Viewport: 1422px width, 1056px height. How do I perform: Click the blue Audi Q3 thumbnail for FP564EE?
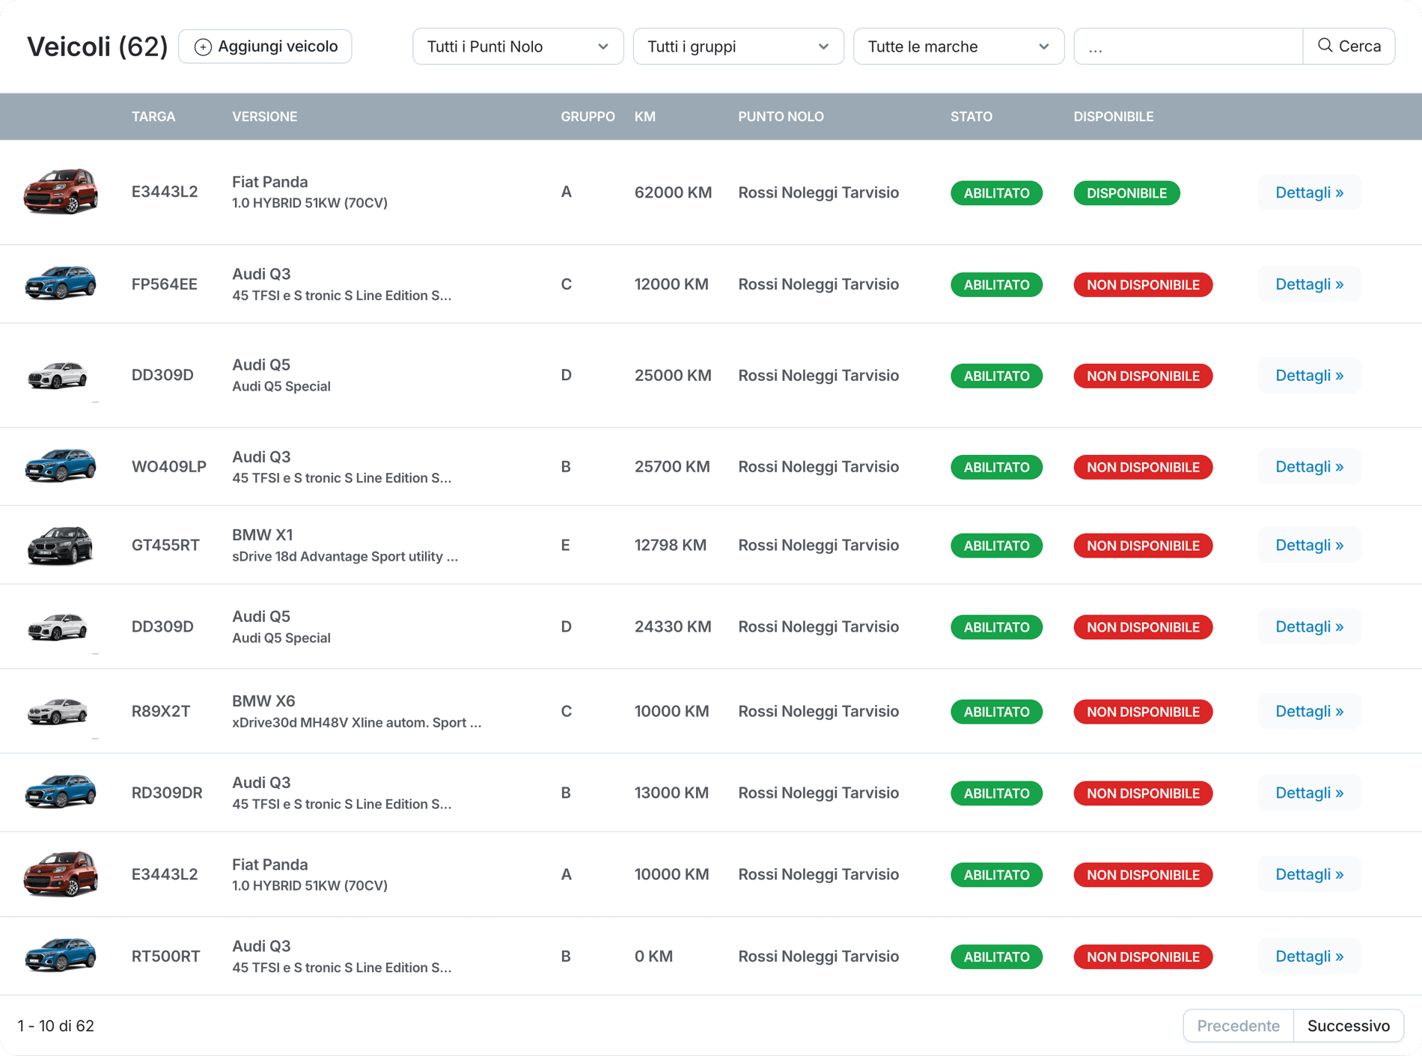tap(61, 284)
